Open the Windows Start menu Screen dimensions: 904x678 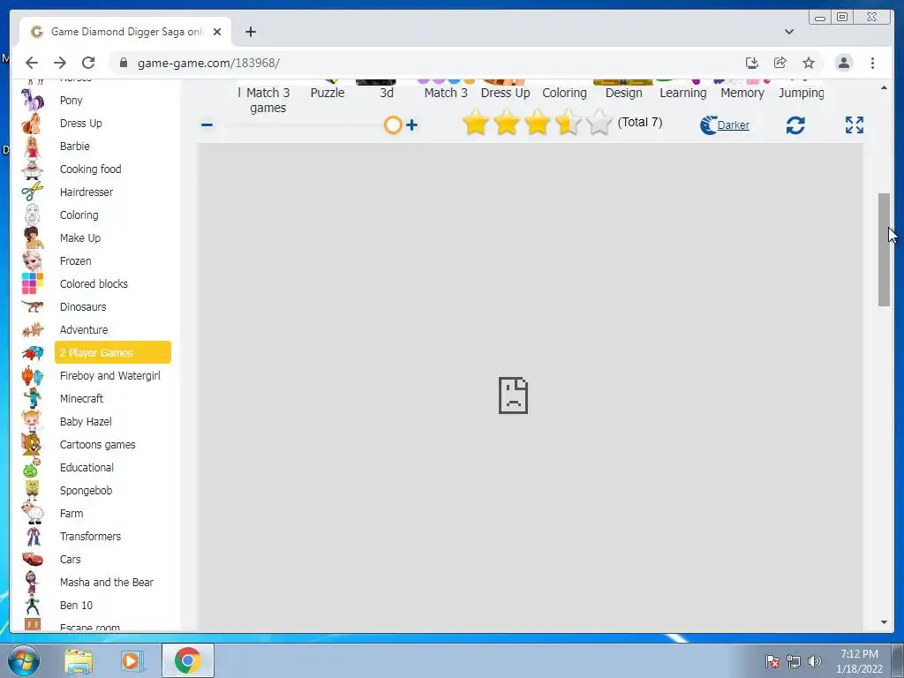pos(22,660)
